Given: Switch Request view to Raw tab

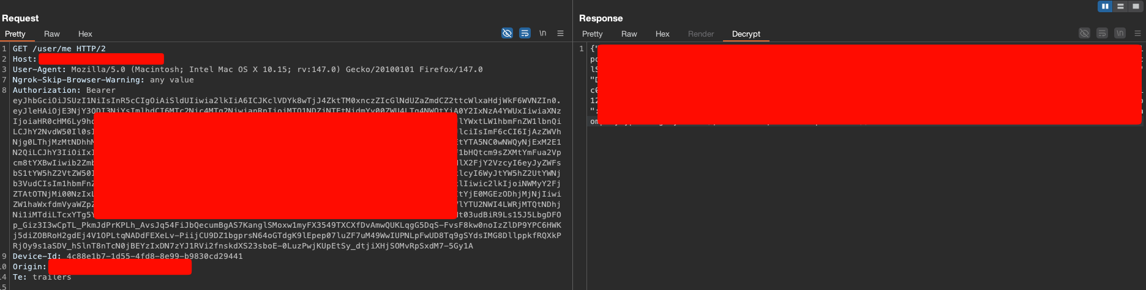Looking at the screenshot, I should click(52, 34).
